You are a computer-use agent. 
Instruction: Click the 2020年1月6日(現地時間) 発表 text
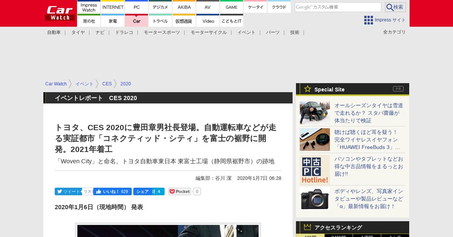point(99,207)
